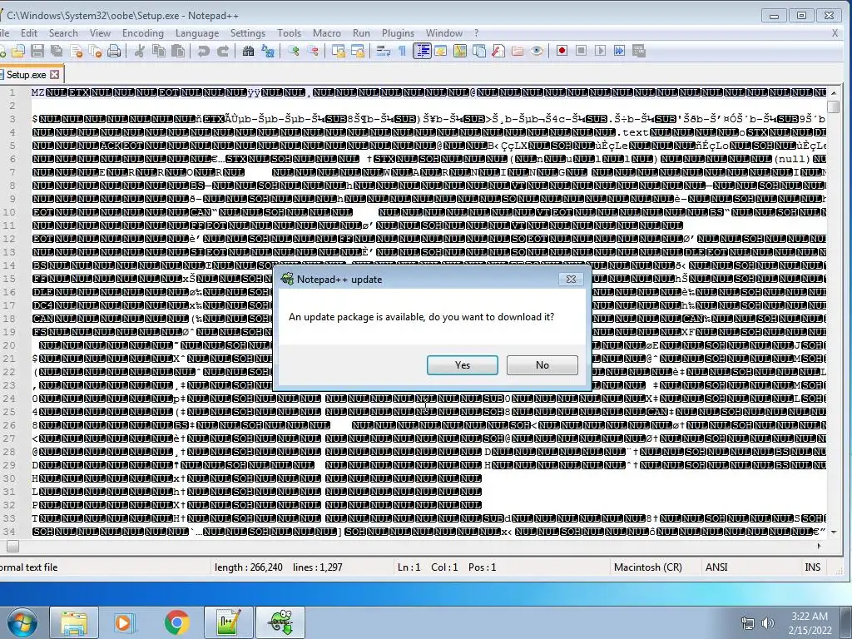This screenshot has height=639, width=852.
Task: Click the Synchronize Horizontal Scrolling icon
Action: 358,51
